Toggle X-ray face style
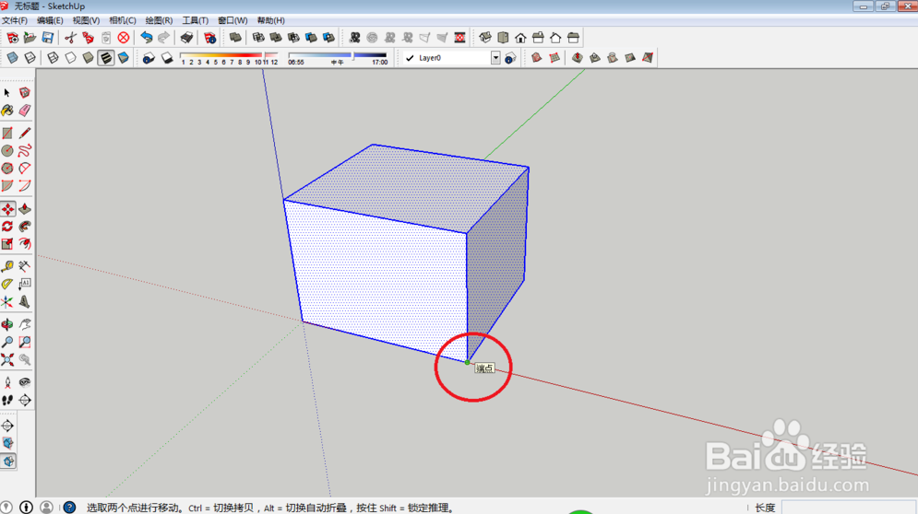918x514 pixels. pos(12,58)
